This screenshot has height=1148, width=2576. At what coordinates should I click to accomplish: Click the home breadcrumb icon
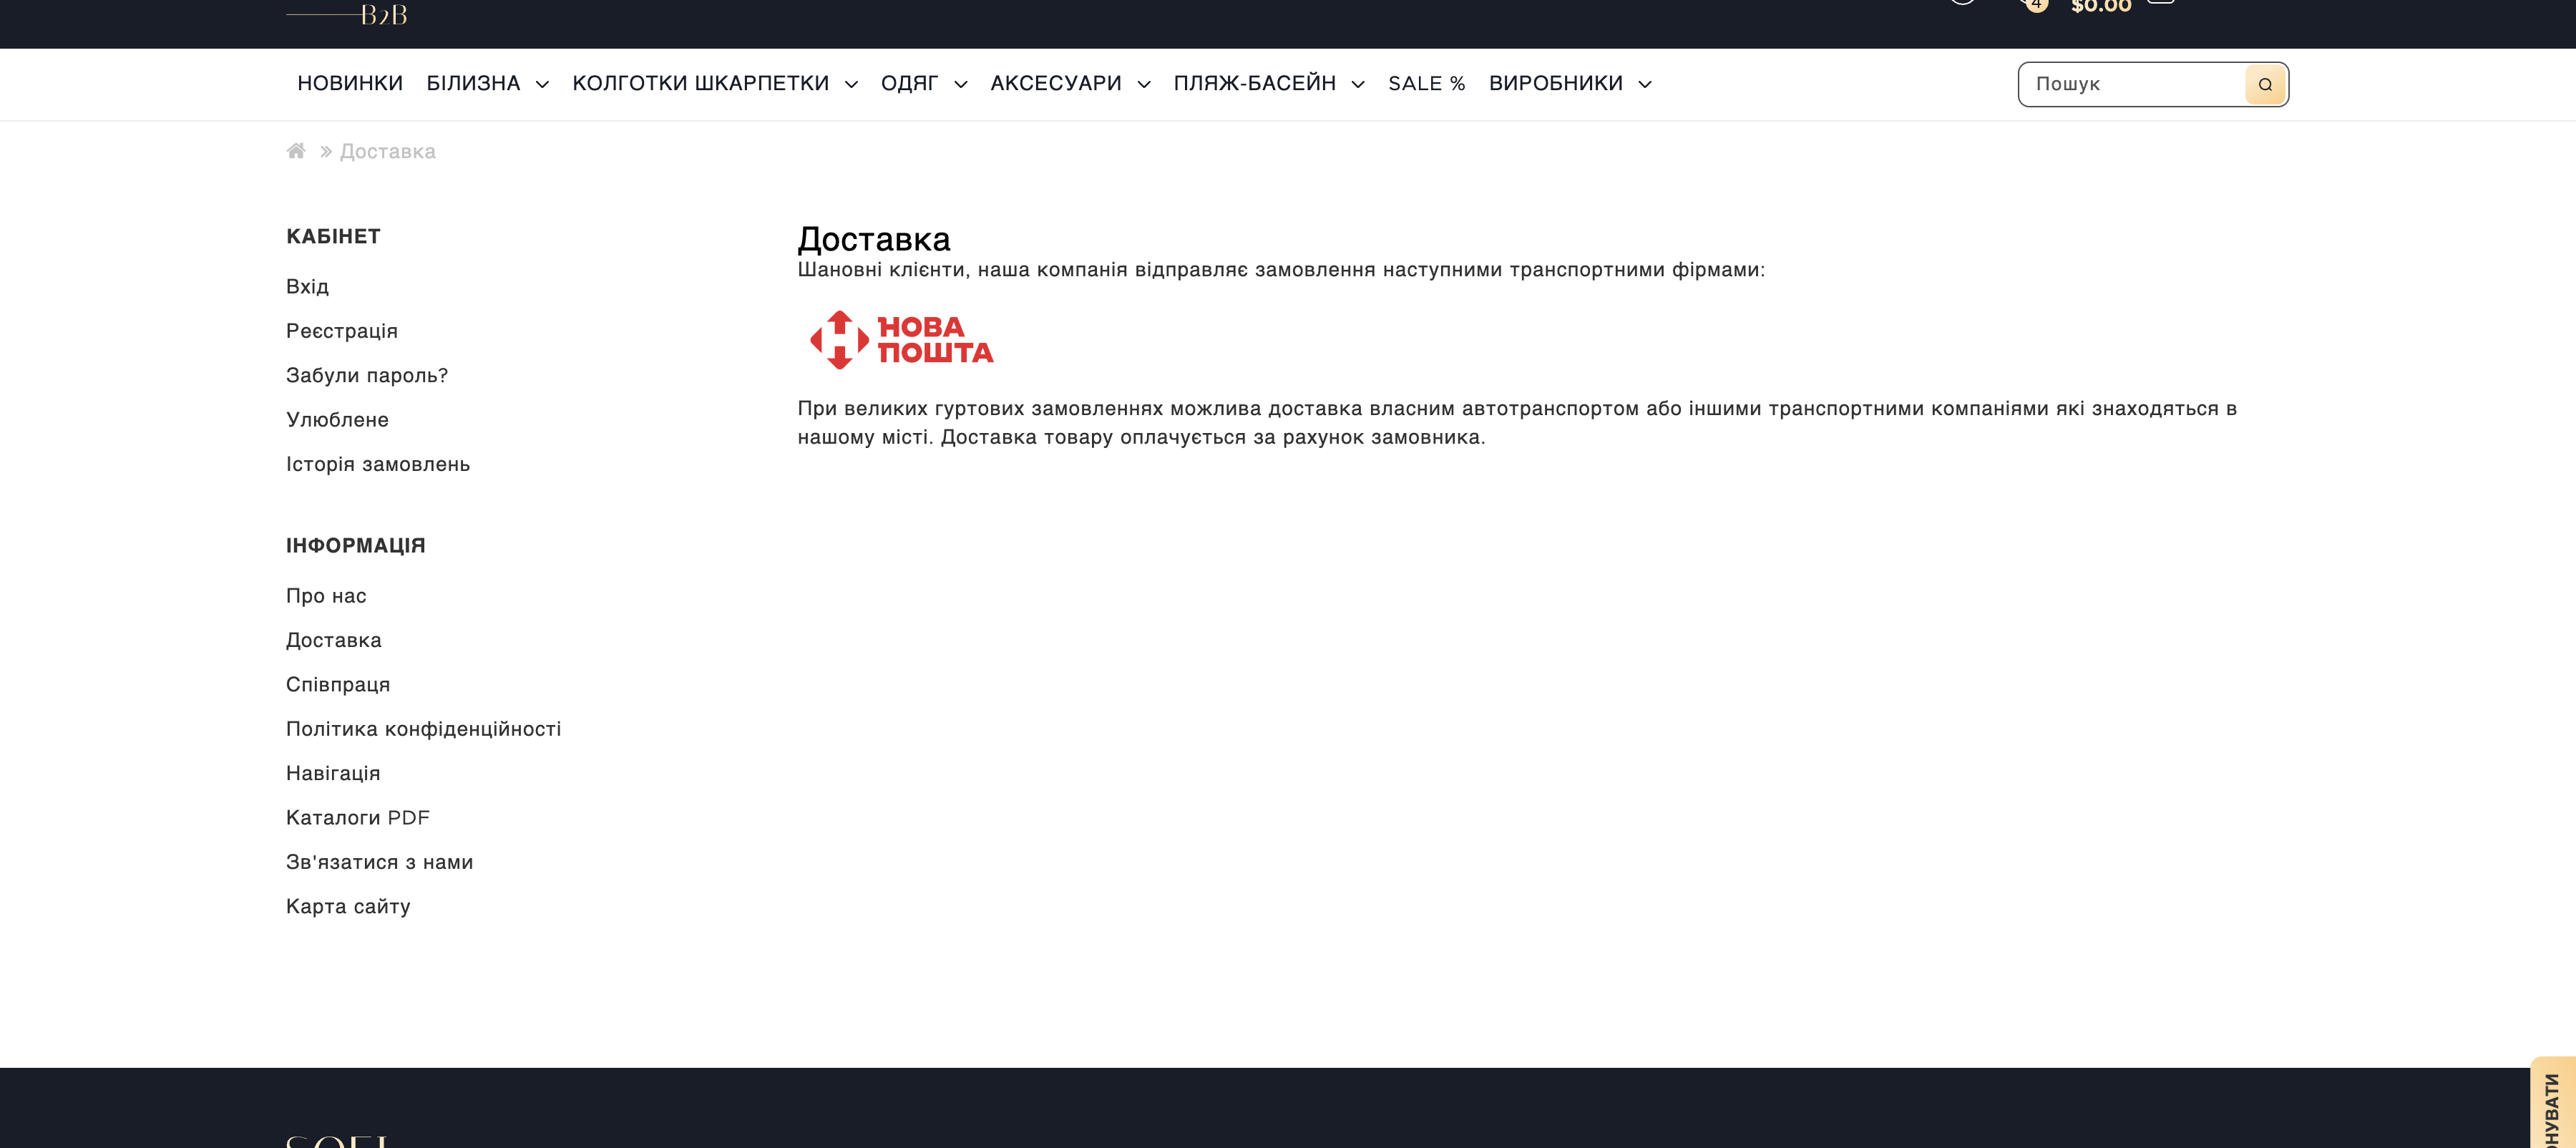tap(296, 151)
